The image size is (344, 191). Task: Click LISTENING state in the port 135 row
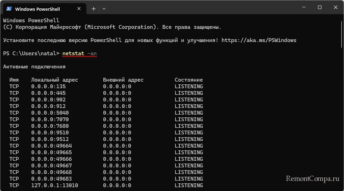[189, 86]
